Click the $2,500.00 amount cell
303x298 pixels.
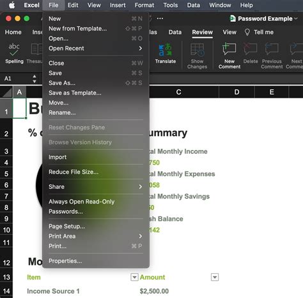click(x=154, y=291)
